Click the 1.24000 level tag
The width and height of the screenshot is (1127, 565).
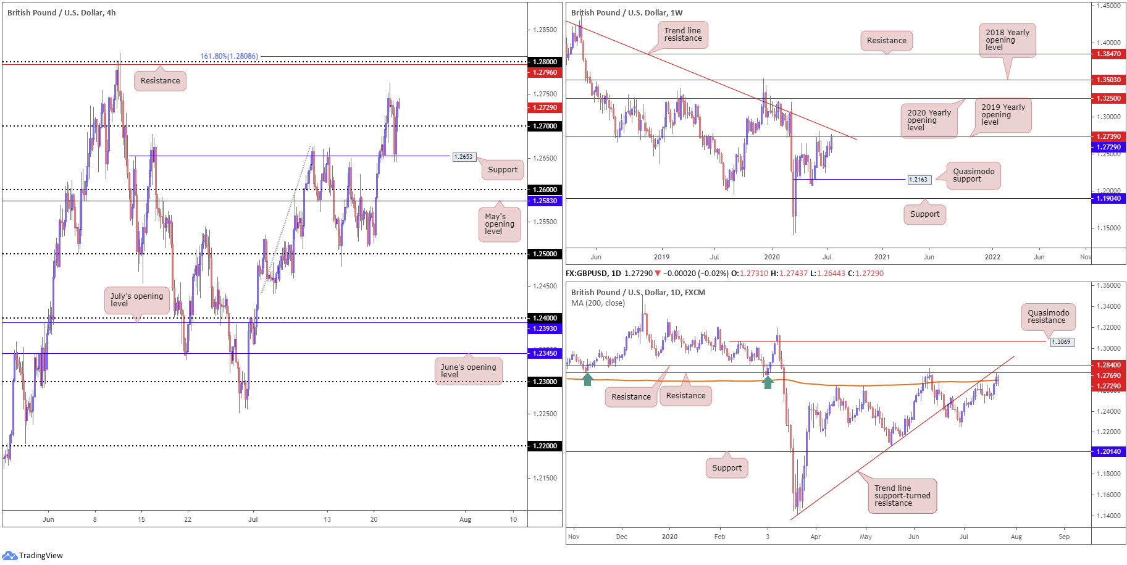coord(545,318)
